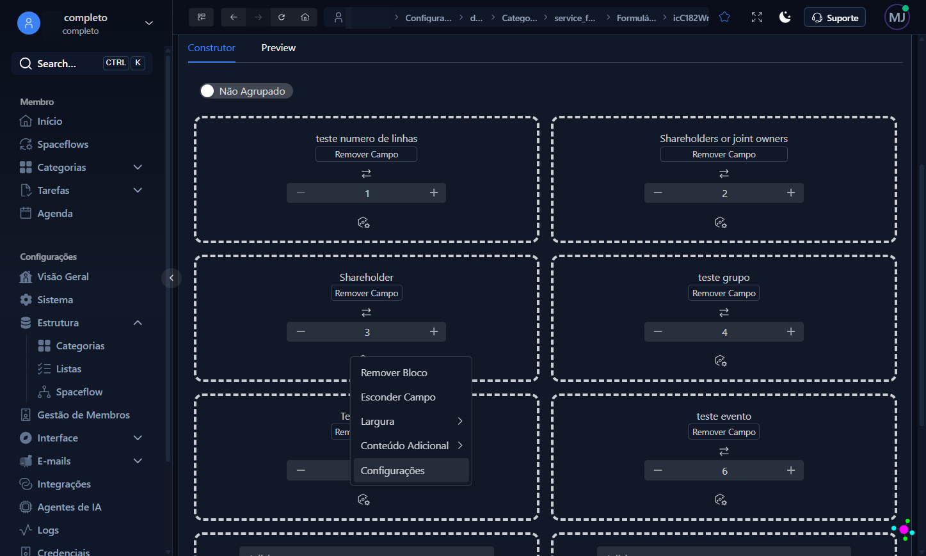Open settings gear for teste numero de linhas
The width and height of the screenshot is (926, 556).
tap(363, 223)
